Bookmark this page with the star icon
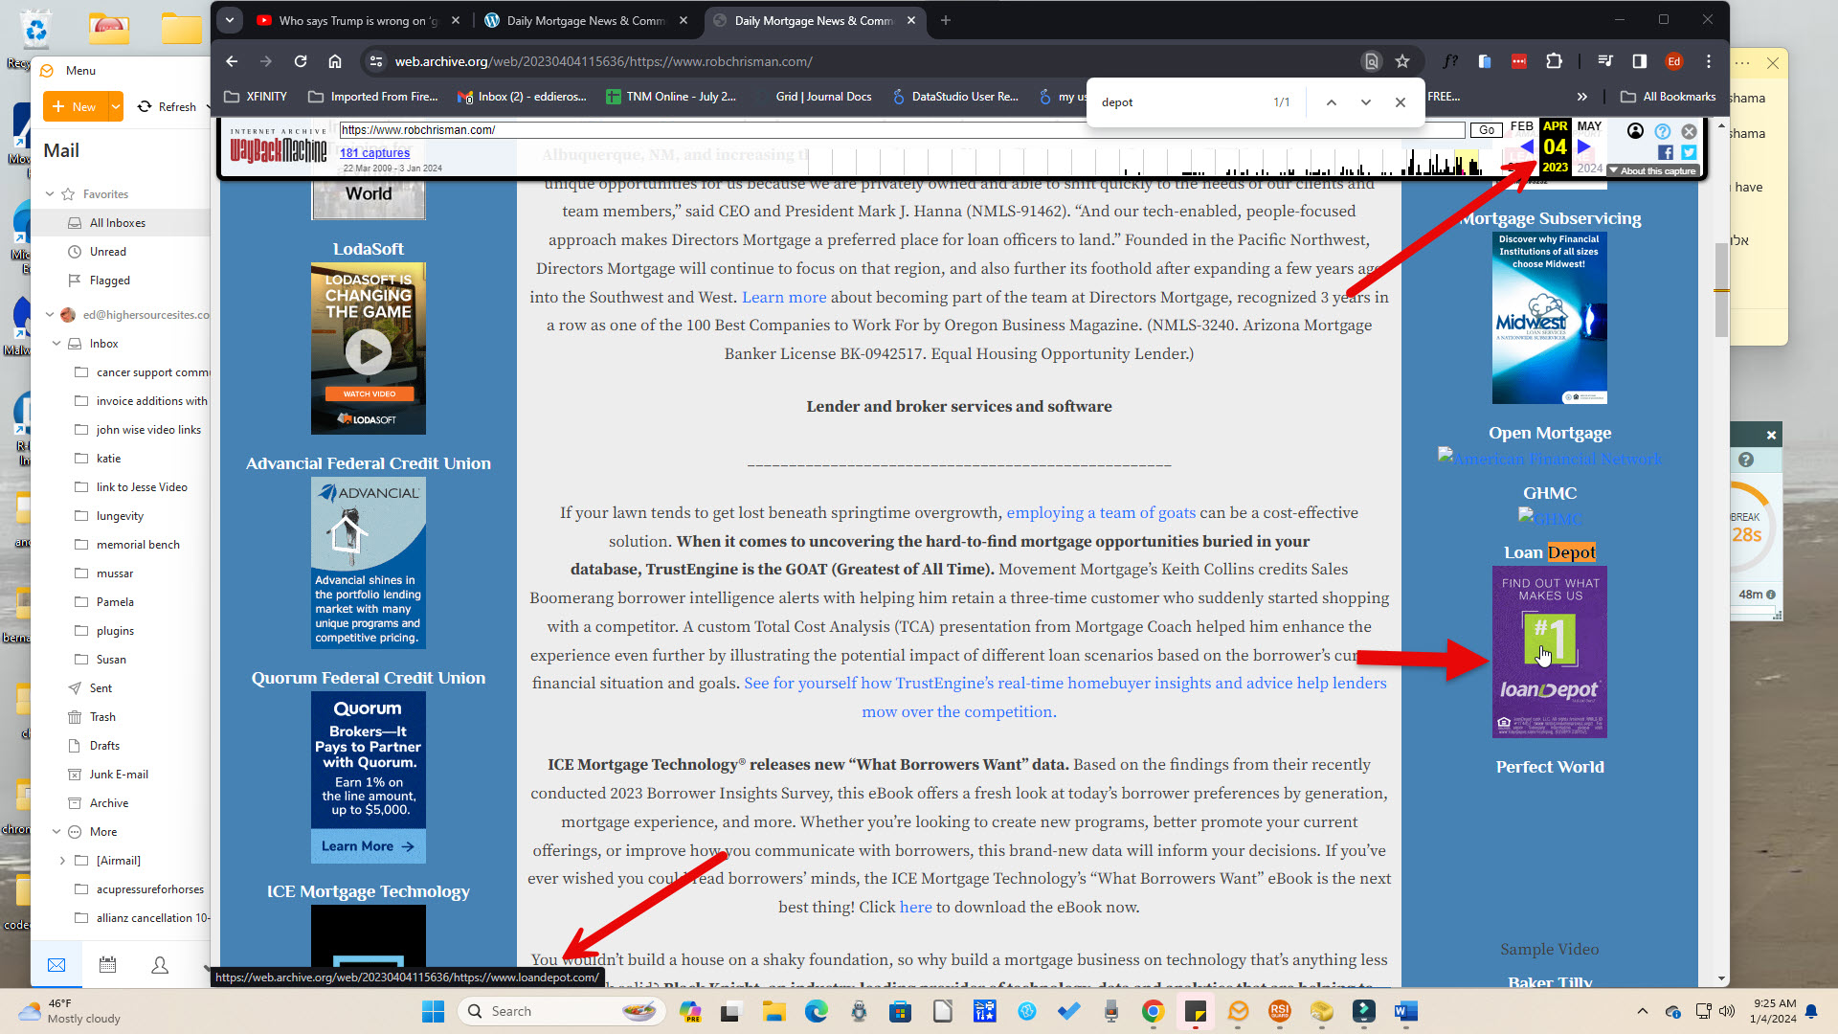1838x1034 pixels. point(1402,61)
